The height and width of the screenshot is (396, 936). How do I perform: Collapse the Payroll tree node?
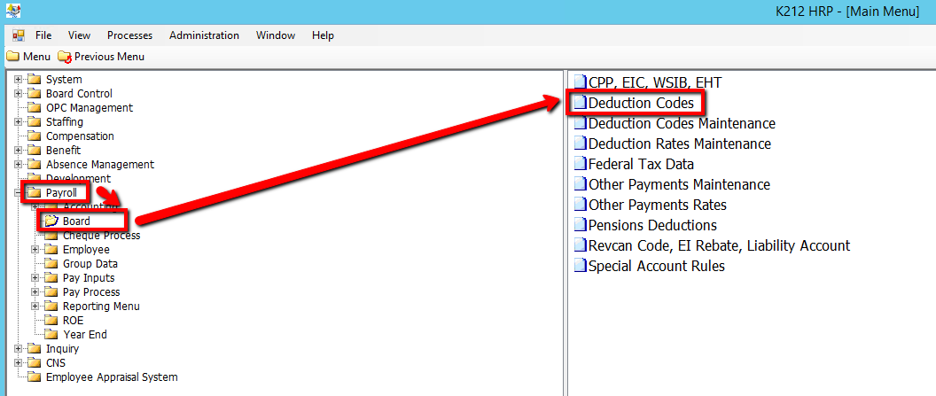click(19, 193)
